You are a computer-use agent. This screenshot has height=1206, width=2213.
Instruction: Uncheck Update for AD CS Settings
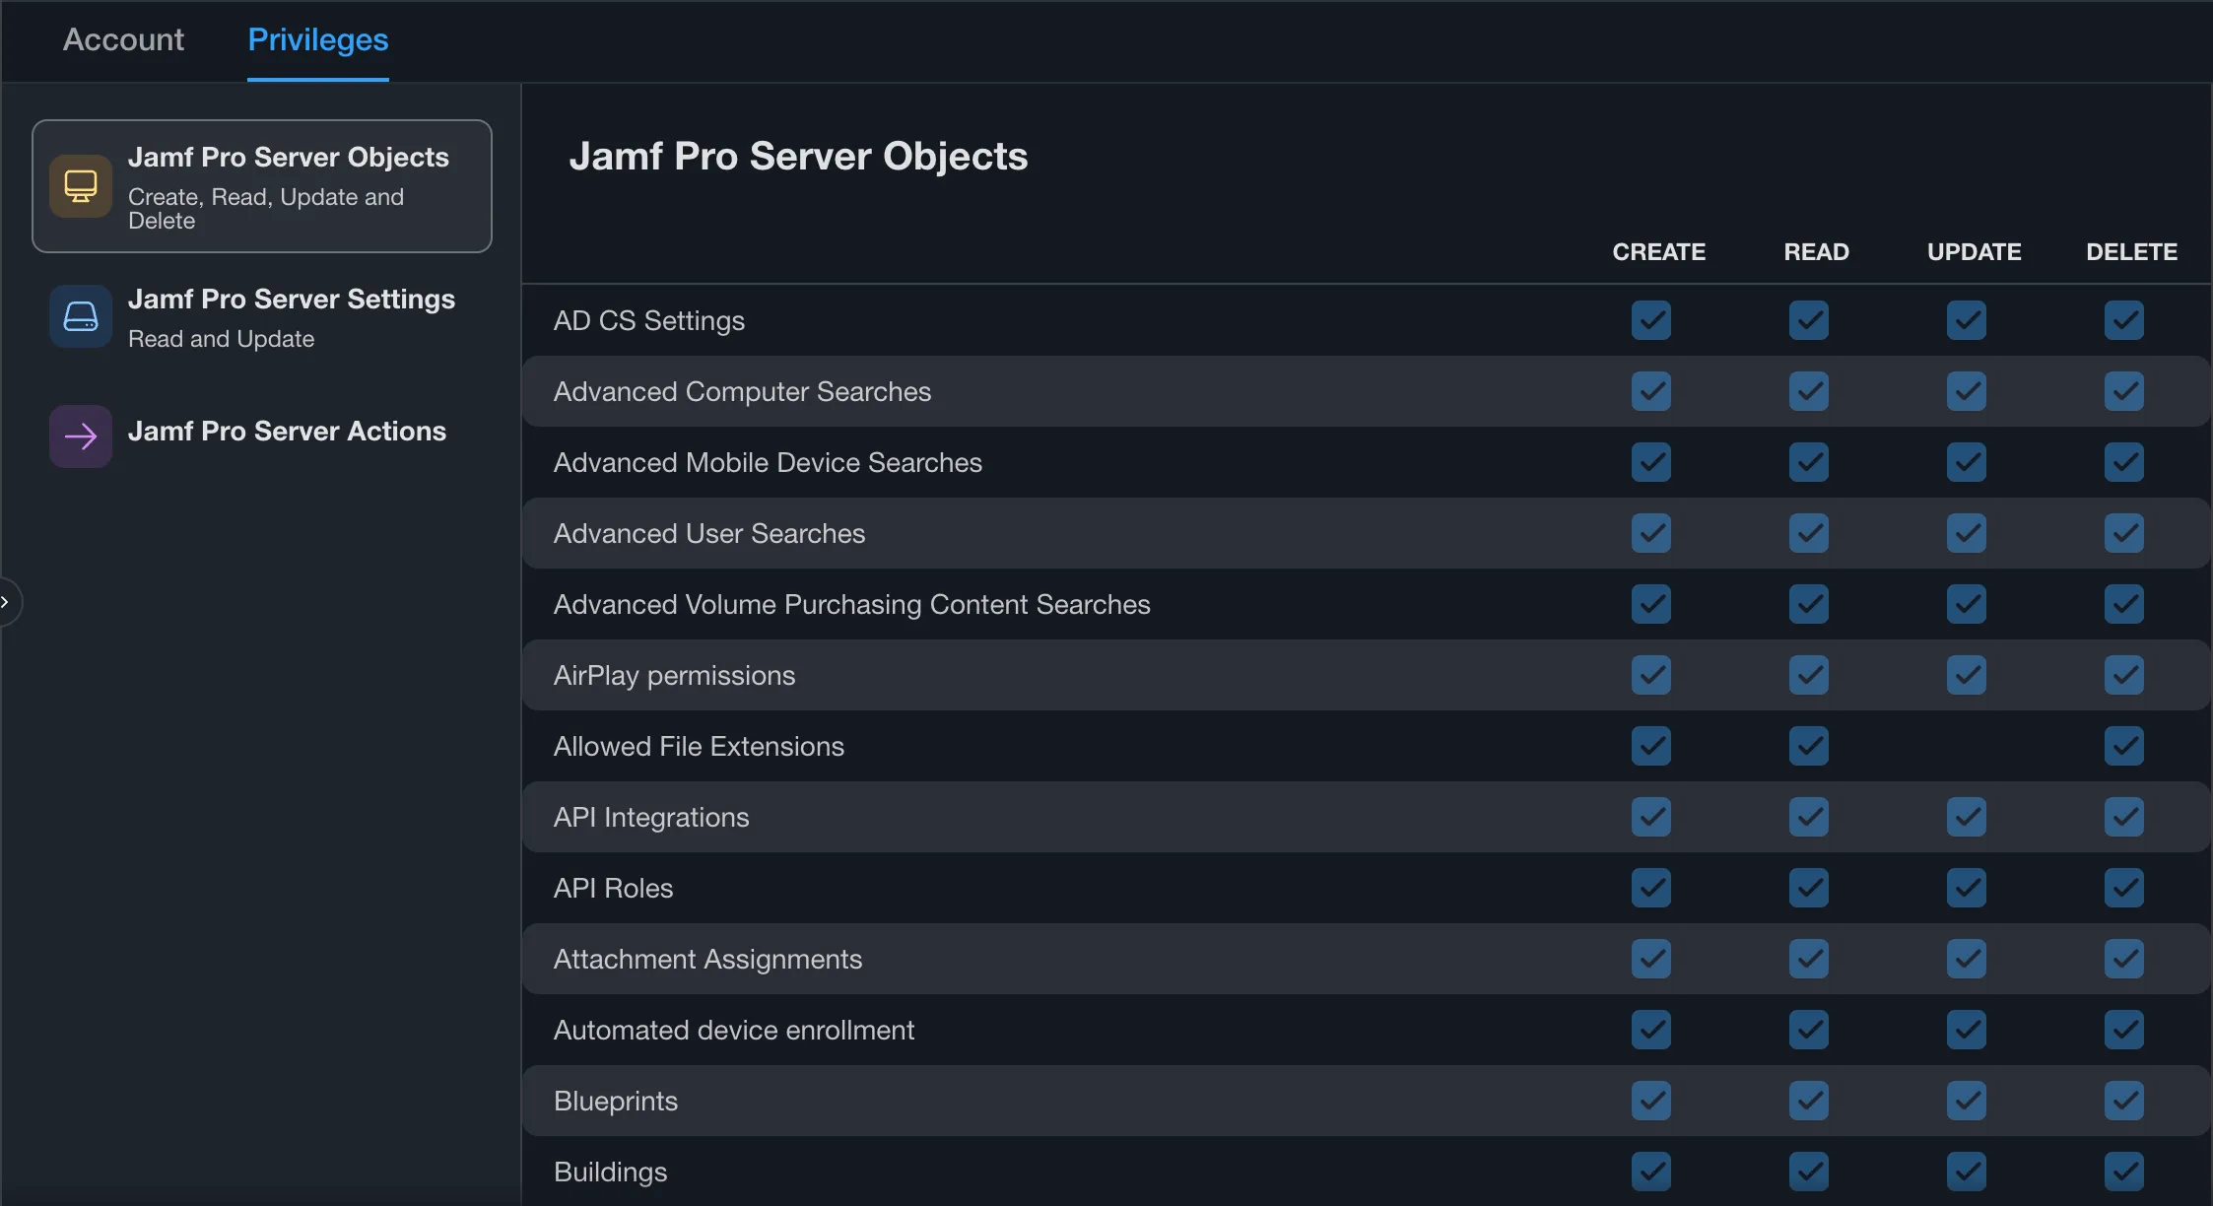1967,320
